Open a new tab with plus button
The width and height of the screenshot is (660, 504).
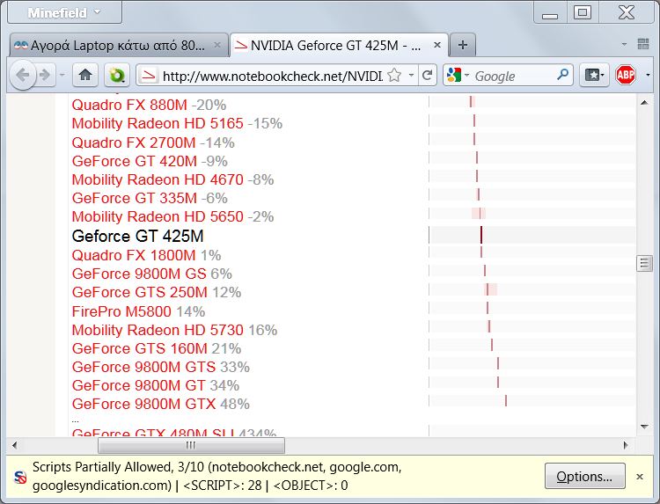click(x=463, y=45)
